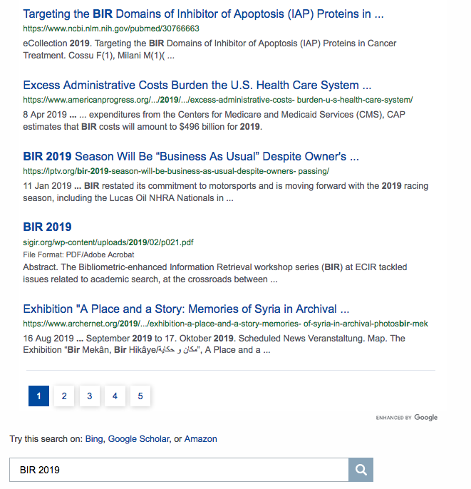This screenshot has height=489, width=471.
Task: Click the ncbi.nlm.nih.gov pubmed URL
Action: [x=111, y=29]
